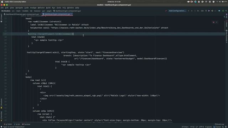Open the Code menu

point(26,8)
